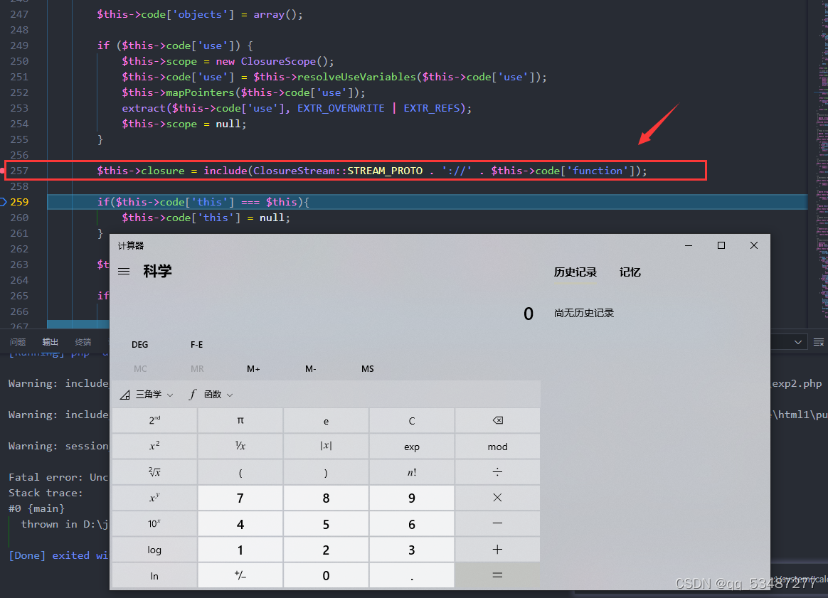This screenshot has width=828, height=598.
Task: Click the ln button
Action: (x=154, y=575)
